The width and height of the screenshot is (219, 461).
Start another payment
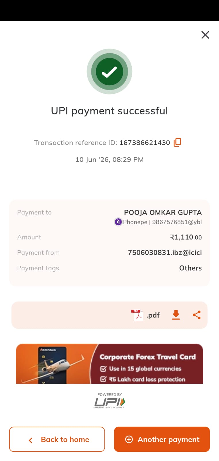pyautogui.click(x=162, y=439)
